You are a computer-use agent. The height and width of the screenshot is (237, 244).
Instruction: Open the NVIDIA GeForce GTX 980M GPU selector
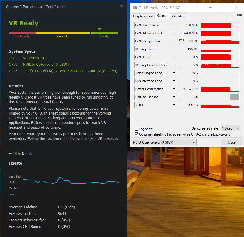pos(164,142)
